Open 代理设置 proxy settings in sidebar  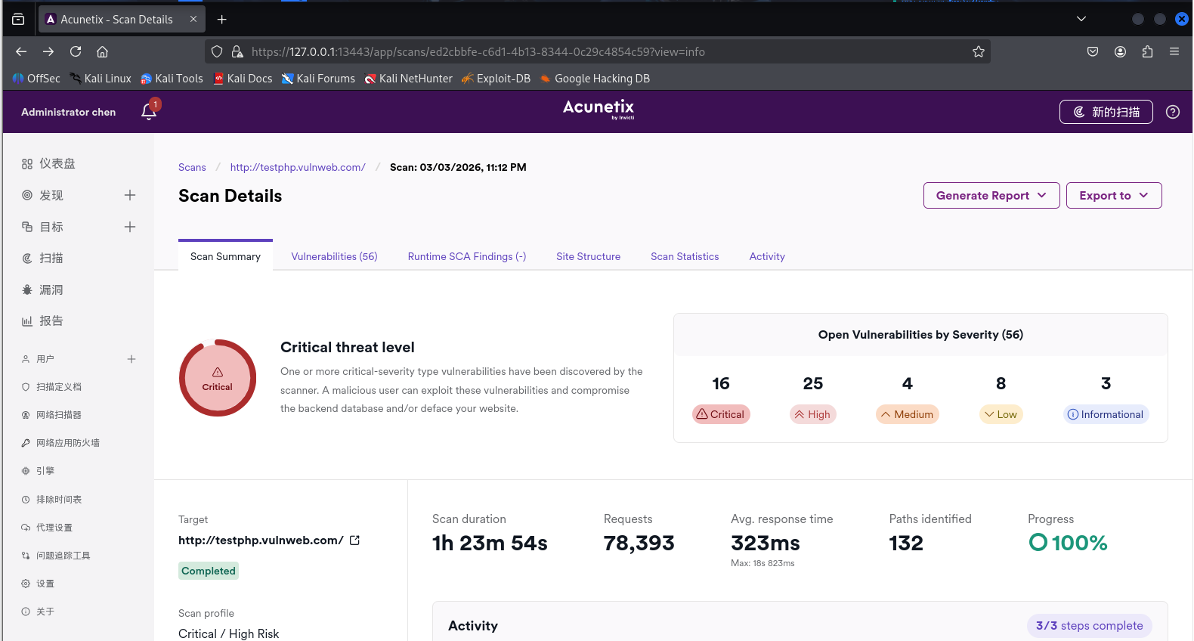(x=47, y=528)
